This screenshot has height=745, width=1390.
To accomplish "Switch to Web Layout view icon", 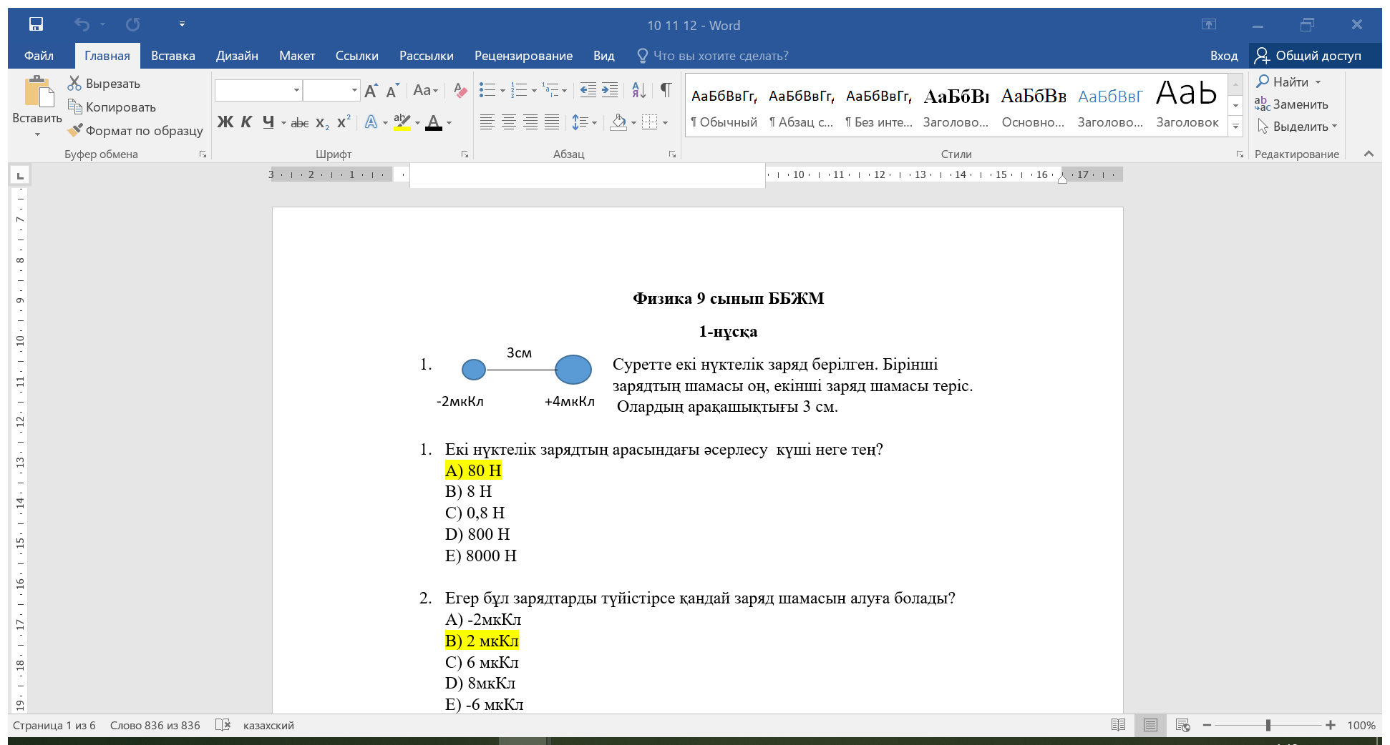I will 1182,725.
